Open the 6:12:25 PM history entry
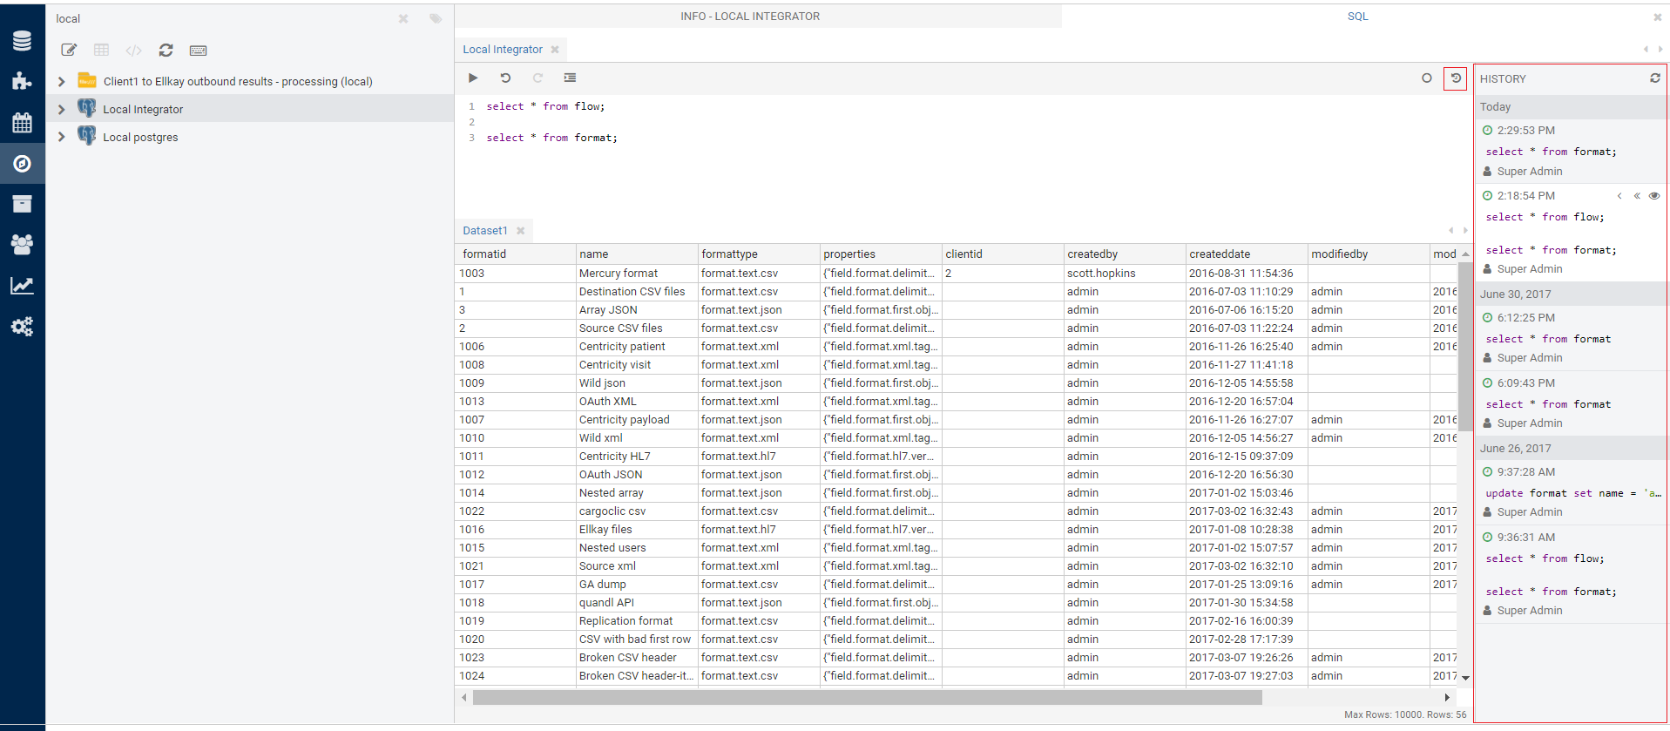The image size is (1670, 731). tap(1570, 338)
